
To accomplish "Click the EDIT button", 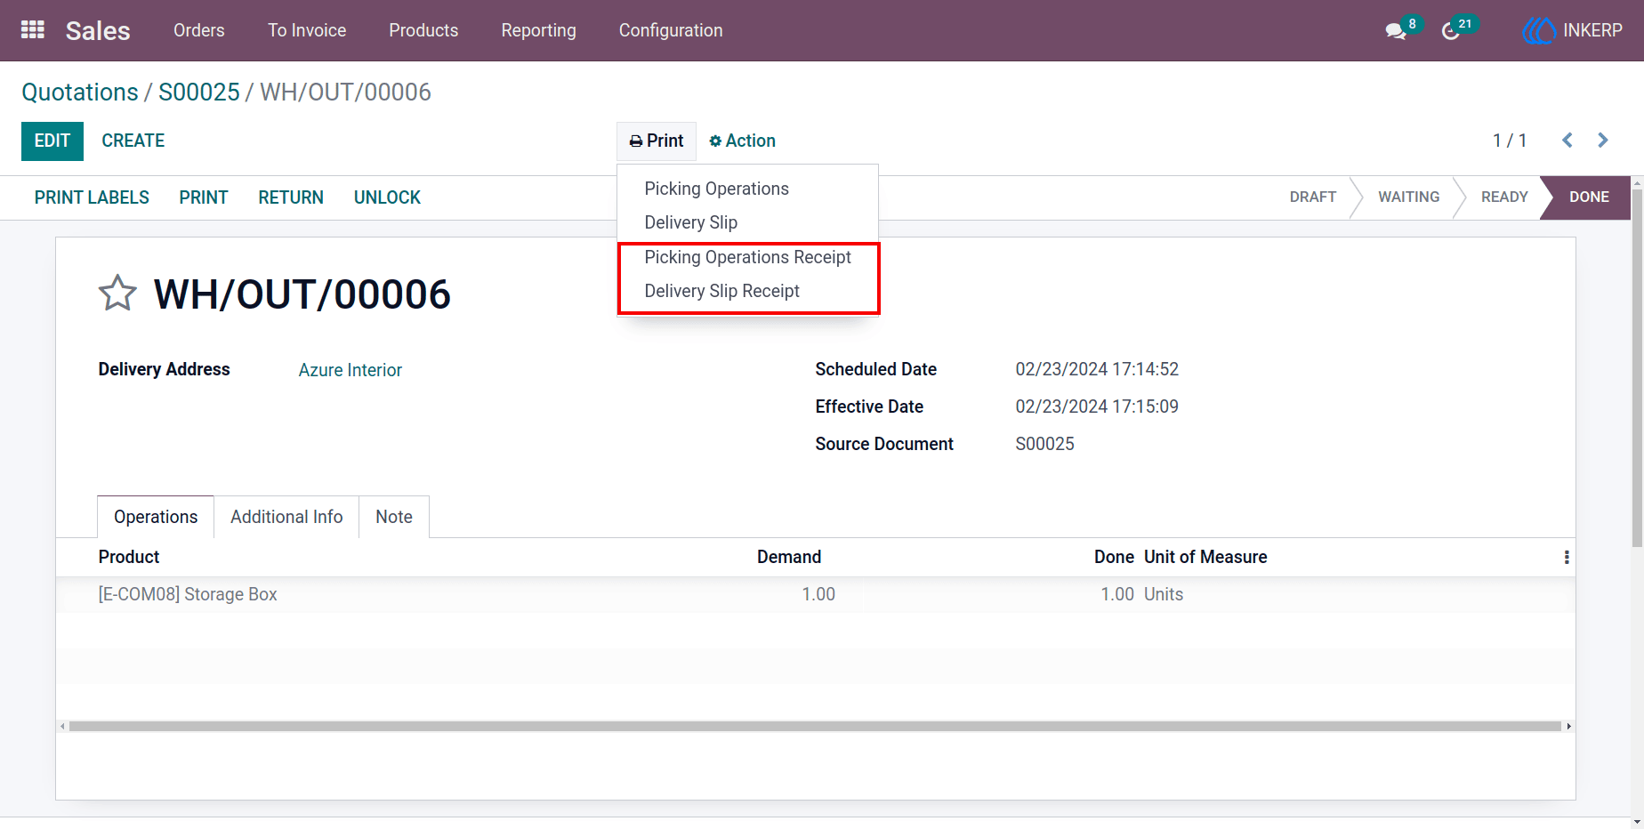I will pyautogui.click(x=52, y=141).
